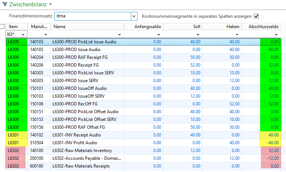Click the Haben column header
This screenshot has width=286, height=172.
point(222,27)
